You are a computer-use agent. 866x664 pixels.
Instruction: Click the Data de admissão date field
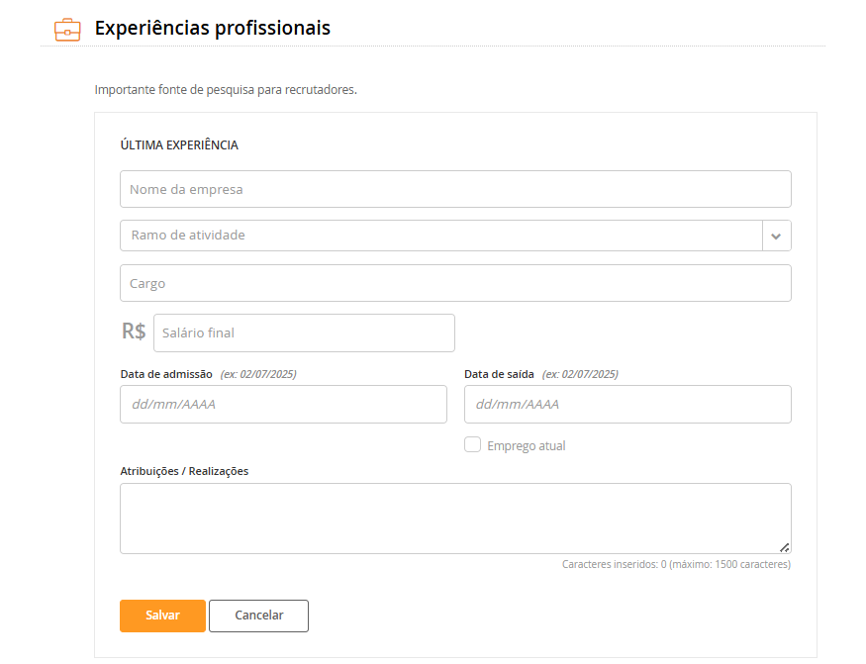tap(283, 405)
